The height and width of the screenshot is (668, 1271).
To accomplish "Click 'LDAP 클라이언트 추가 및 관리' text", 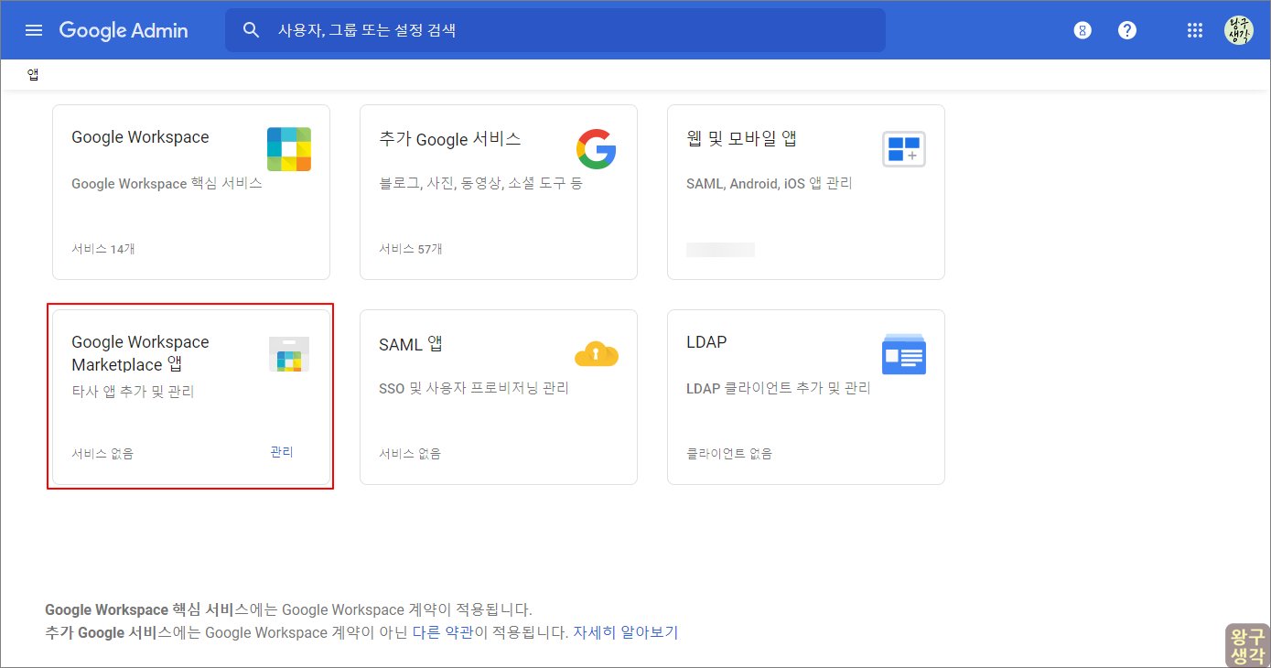I will [x=779, y=388].
